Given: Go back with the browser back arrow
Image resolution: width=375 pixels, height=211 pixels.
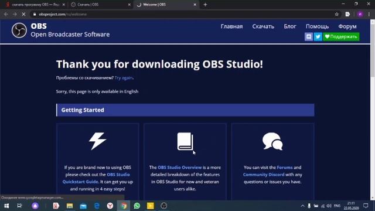Looking at the screenshot, I should (6, 14).
